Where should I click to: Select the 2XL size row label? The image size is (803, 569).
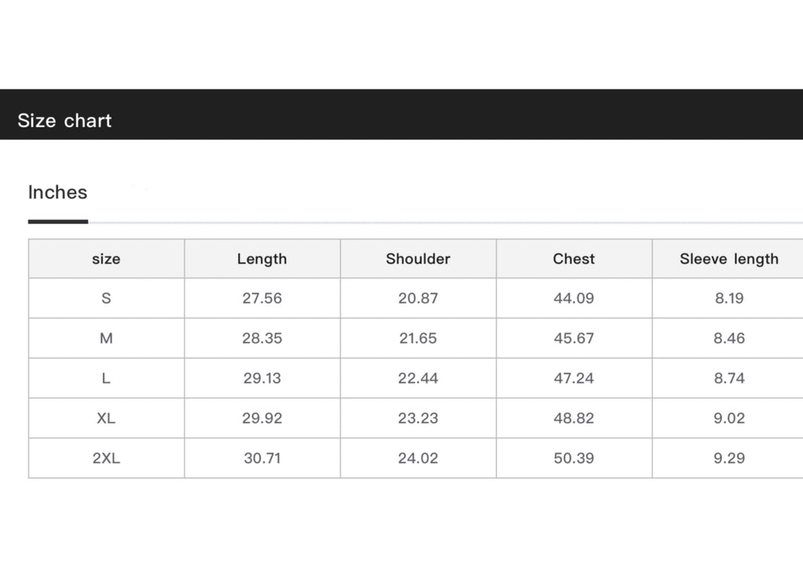tap(107, 458)
